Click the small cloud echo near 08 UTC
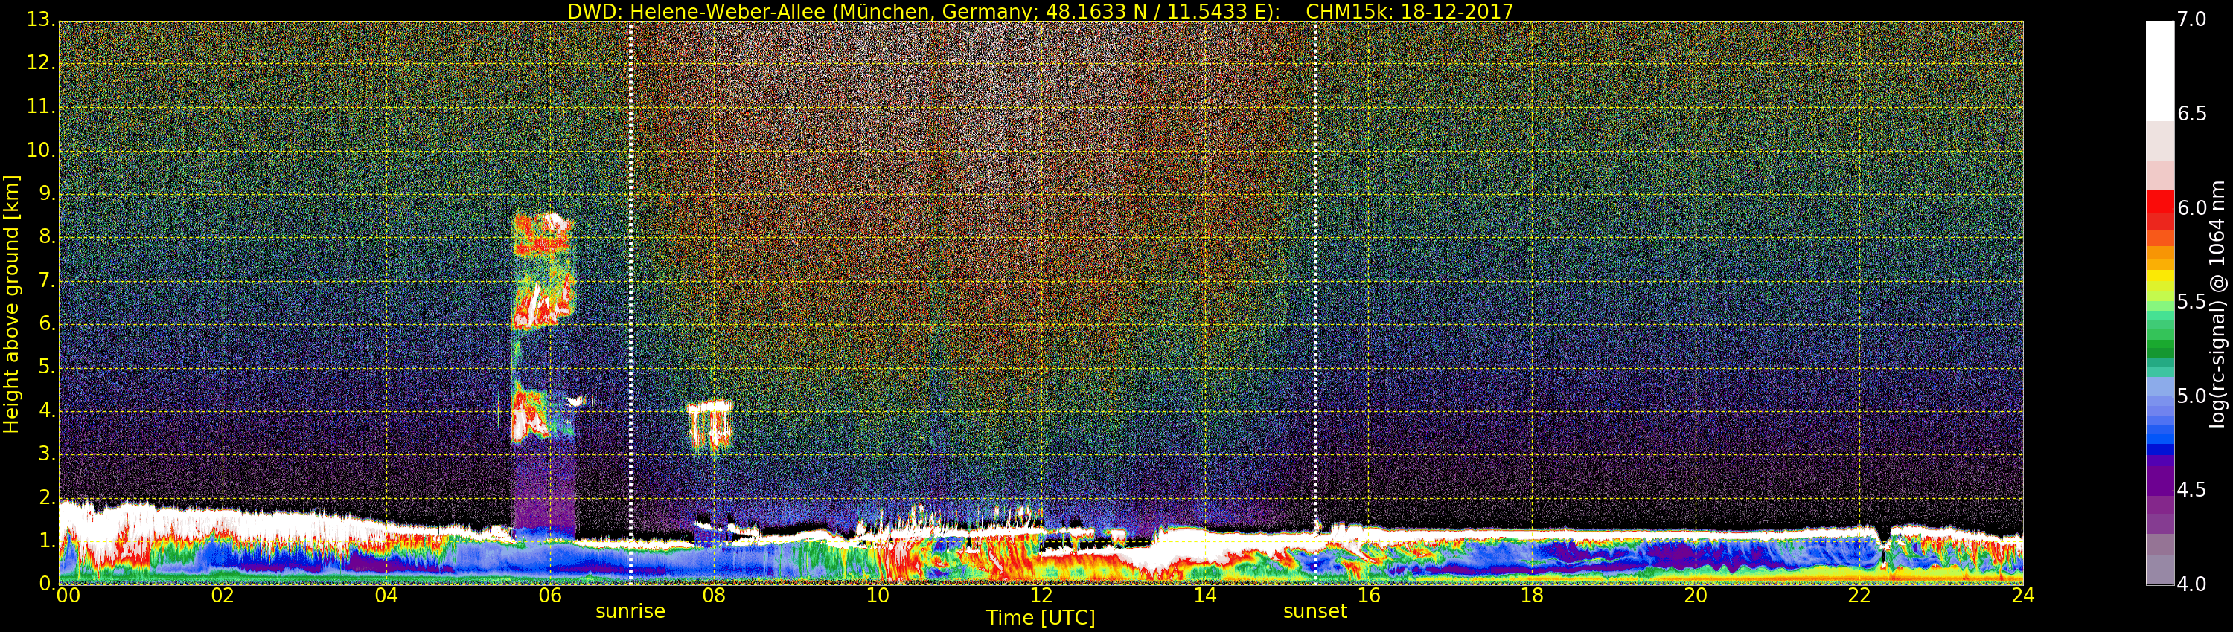2233x632 pixels. pos(710,425)
